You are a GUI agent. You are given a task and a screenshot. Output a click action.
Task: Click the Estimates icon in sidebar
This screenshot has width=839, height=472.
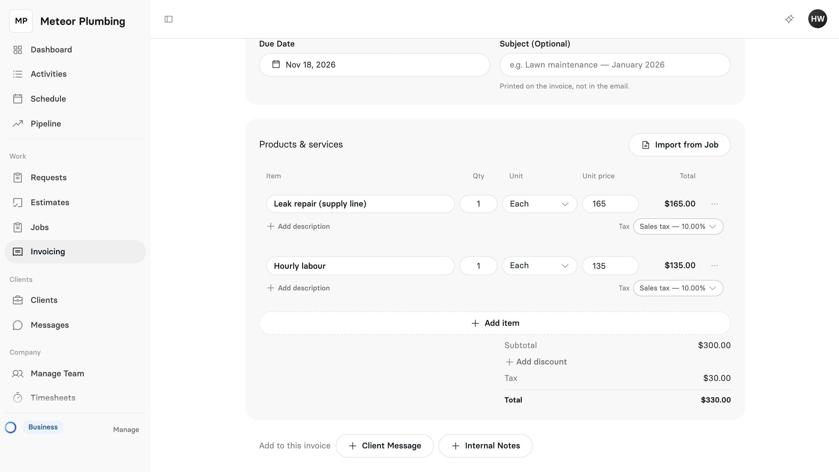tap(18, 203)
